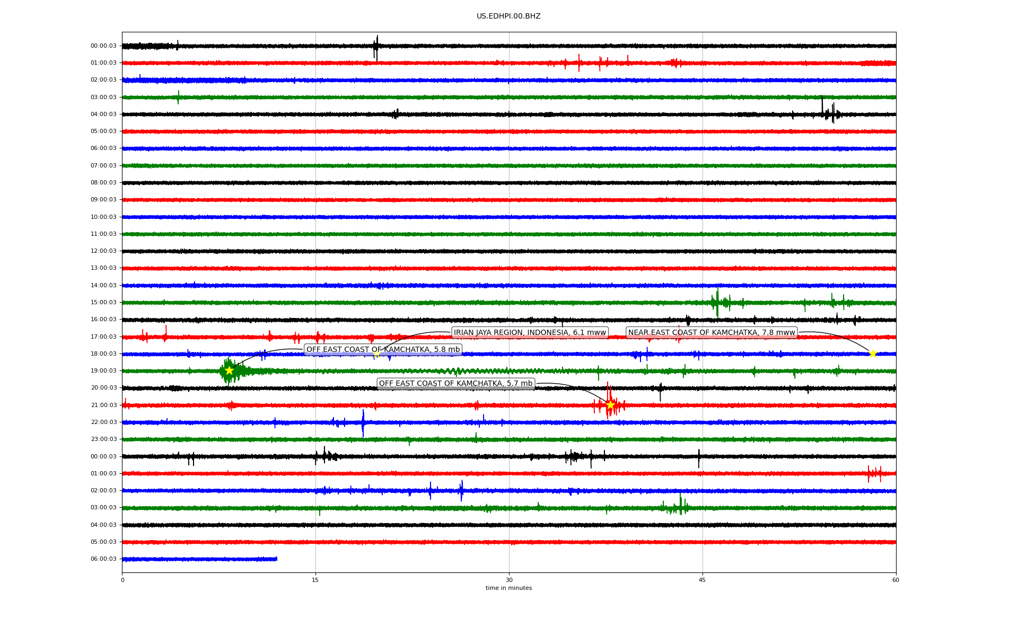Image resolution: width=1018 pixels, height=636 pixels.
Task: Click the 23:00:03 trace time label
Action: click(x=103, y=439)
